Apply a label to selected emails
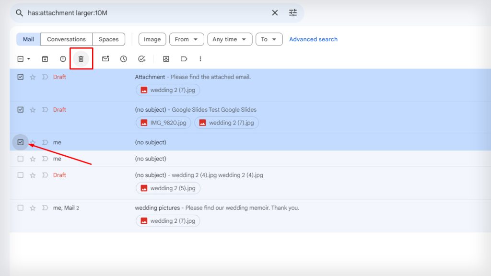 point(184,58)
